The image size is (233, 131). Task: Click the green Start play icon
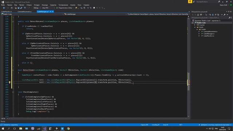click(x=57, y=8)
